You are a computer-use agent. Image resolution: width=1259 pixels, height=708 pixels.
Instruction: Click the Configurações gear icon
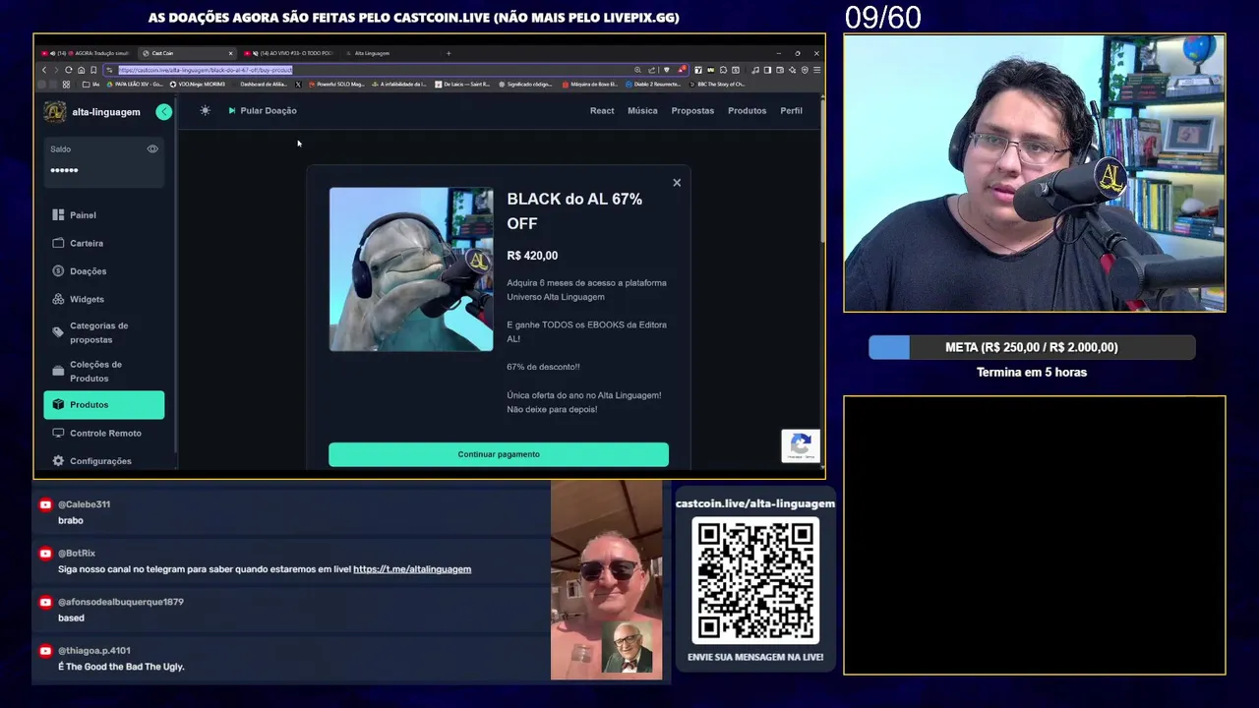click(58, 461)
